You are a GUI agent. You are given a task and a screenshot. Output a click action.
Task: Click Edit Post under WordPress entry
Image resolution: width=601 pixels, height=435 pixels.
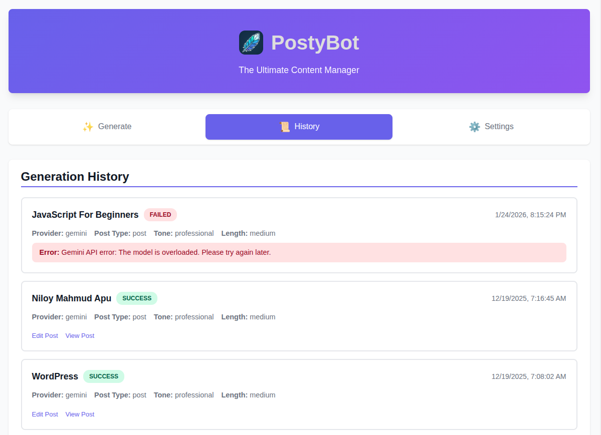point(45,414)
